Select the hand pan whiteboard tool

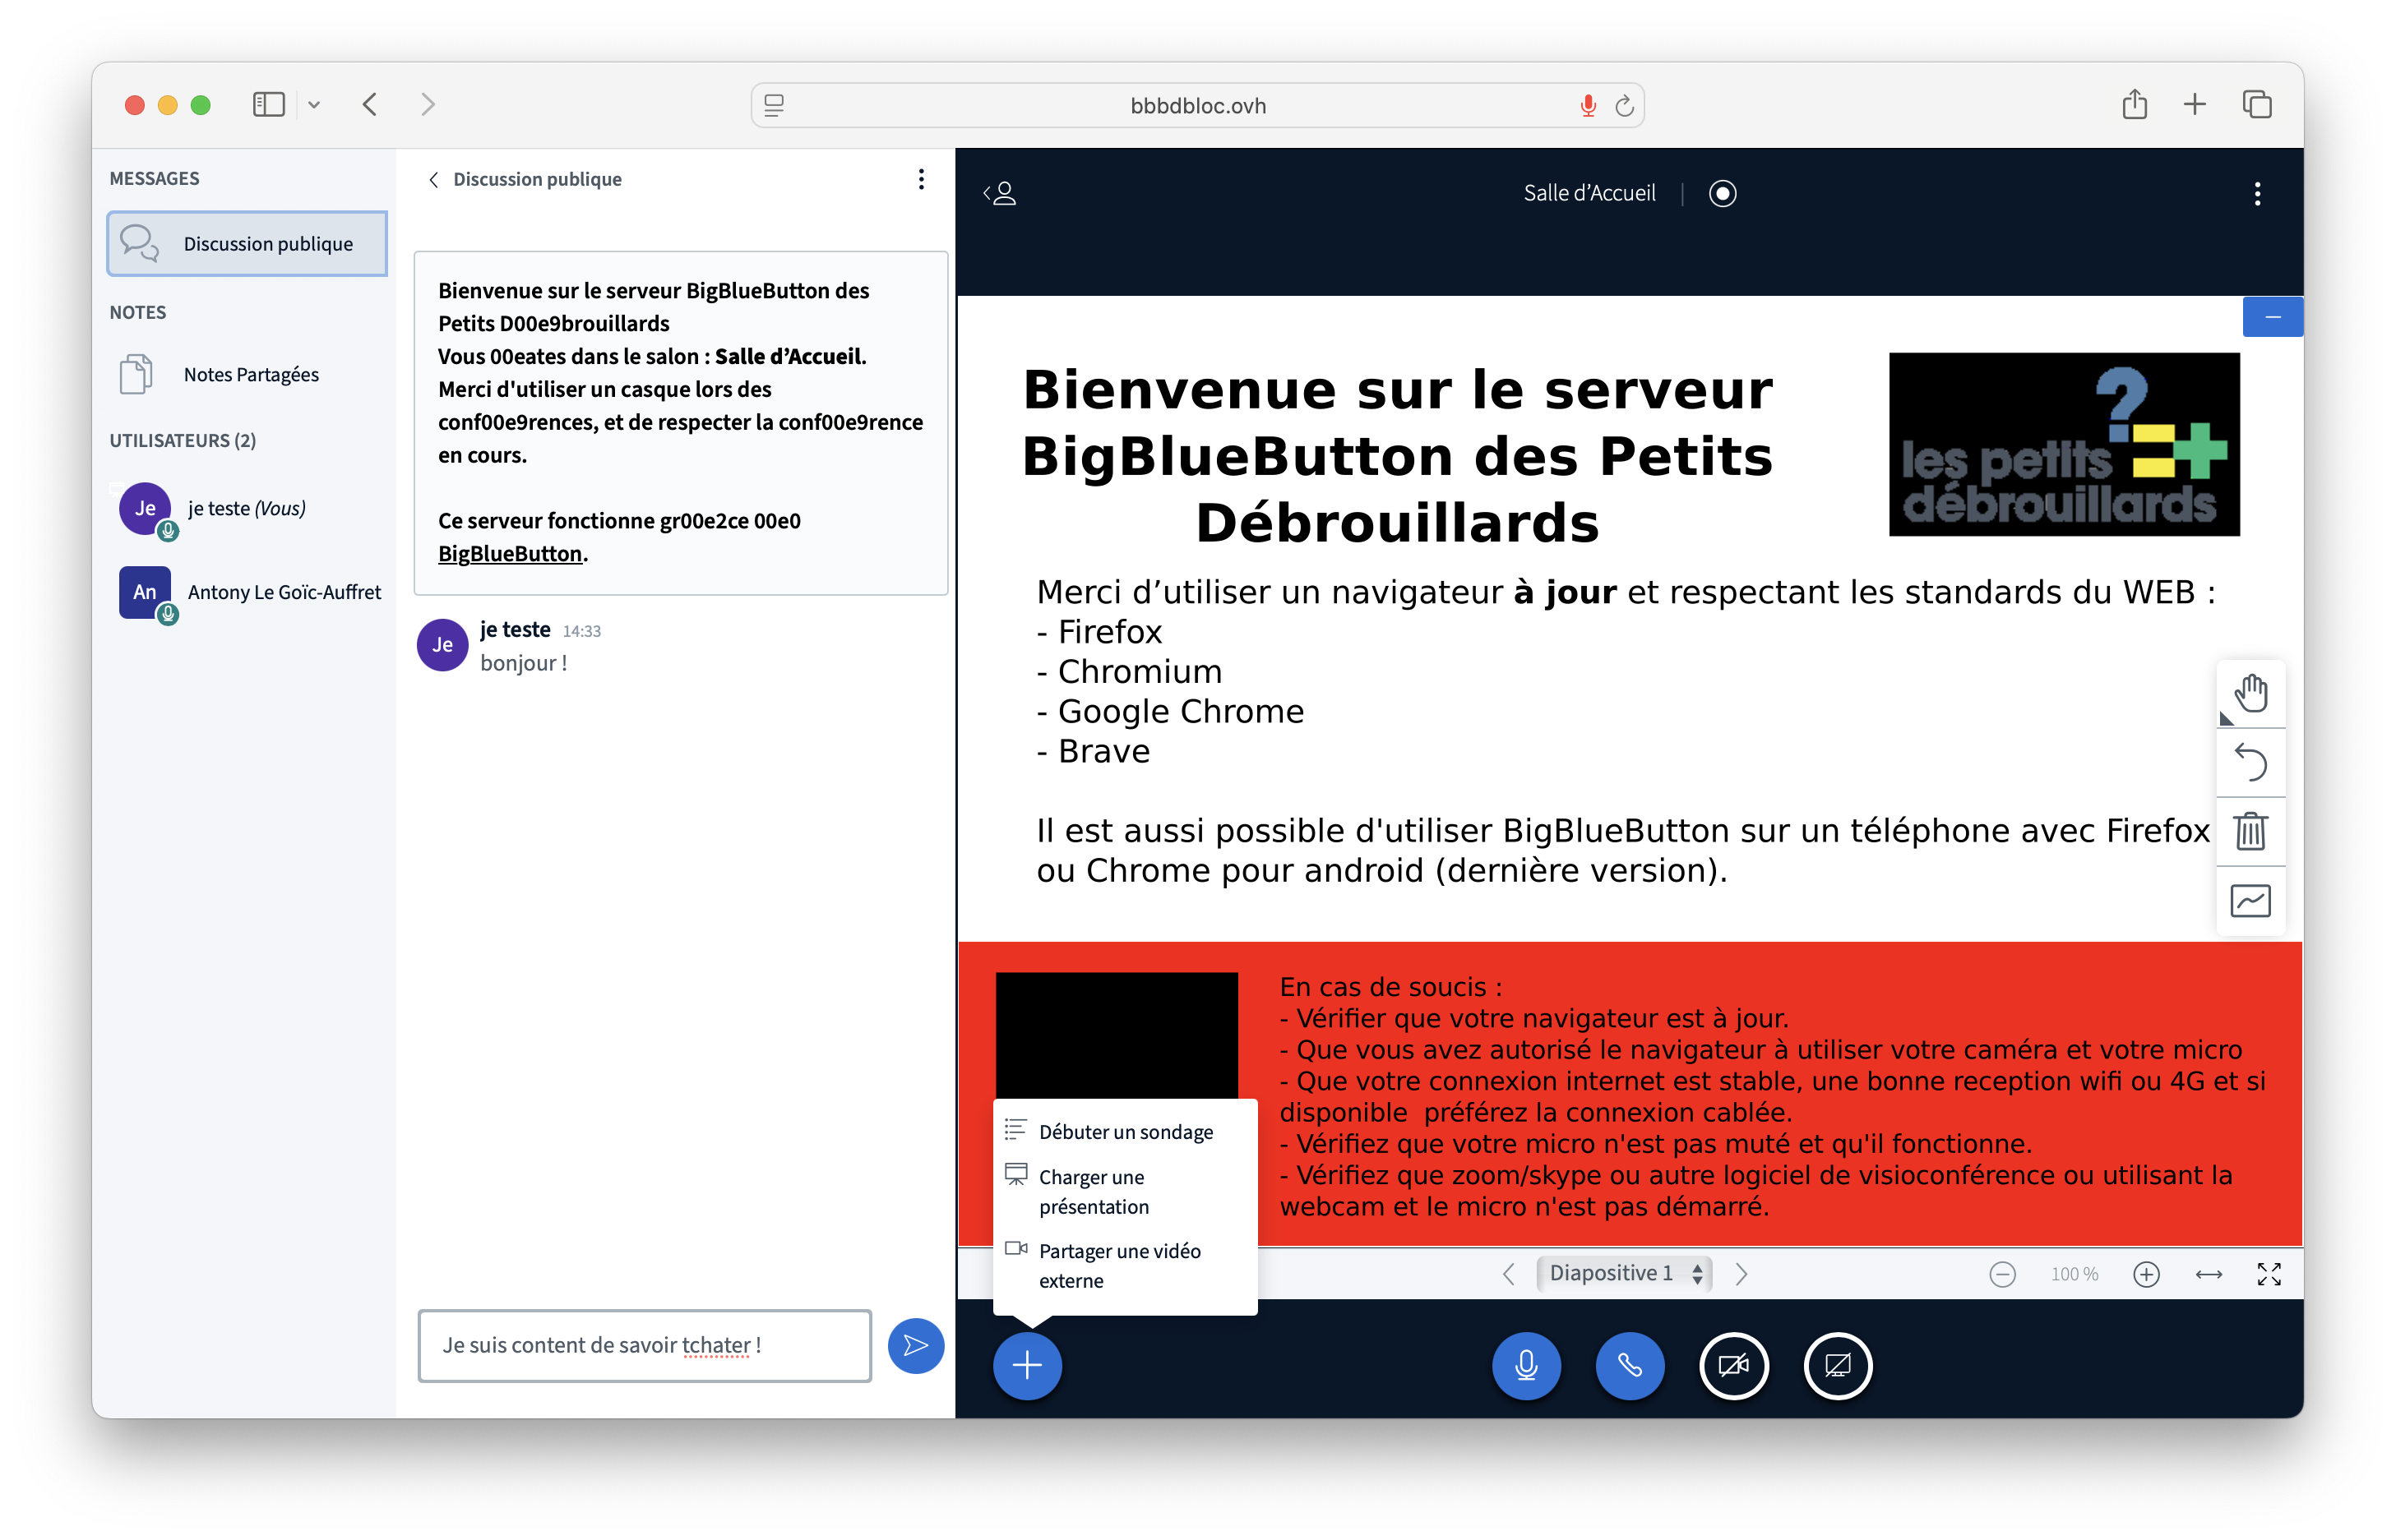click(2251, 693)
